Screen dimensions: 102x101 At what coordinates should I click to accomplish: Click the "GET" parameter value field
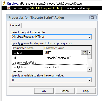point(62,53)
